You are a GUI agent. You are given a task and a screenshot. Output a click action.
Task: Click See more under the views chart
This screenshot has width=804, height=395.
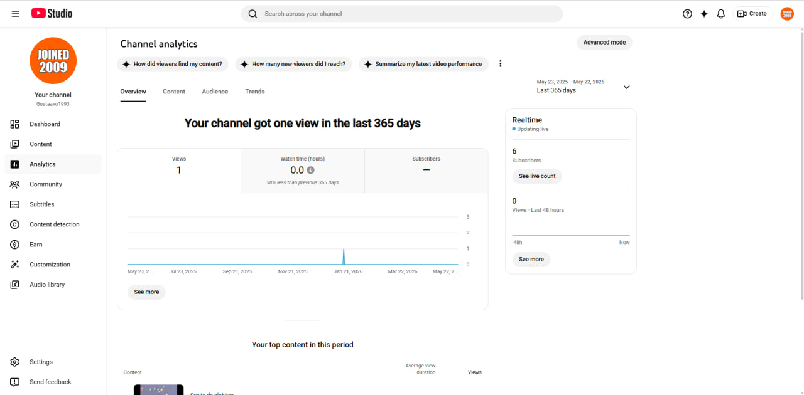[146, 292]
